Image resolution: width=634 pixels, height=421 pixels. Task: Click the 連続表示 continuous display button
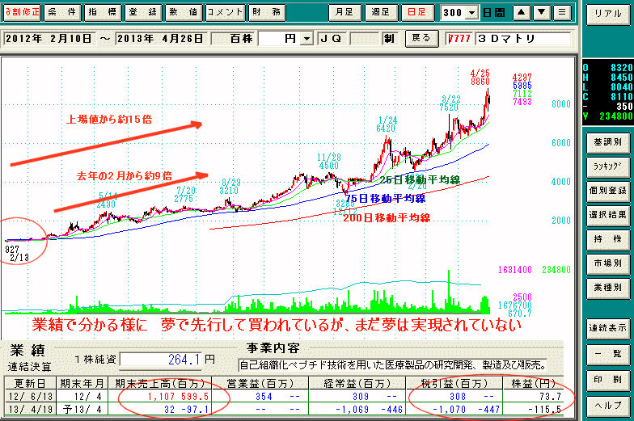[x=608, y=328]
